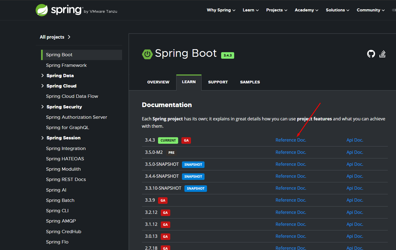
Task: Open Reference Doc. for 3.5.0-M2
Action: (291, 152)
